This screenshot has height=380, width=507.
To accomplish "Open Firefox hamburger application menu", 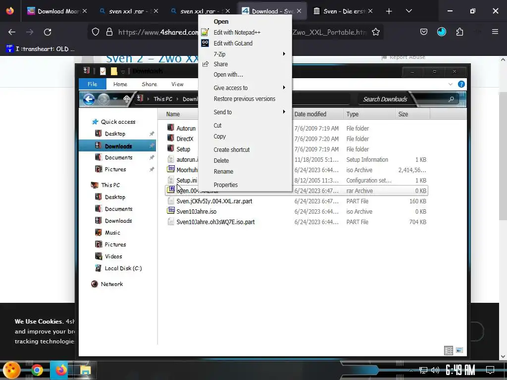I will pos(495,32).
